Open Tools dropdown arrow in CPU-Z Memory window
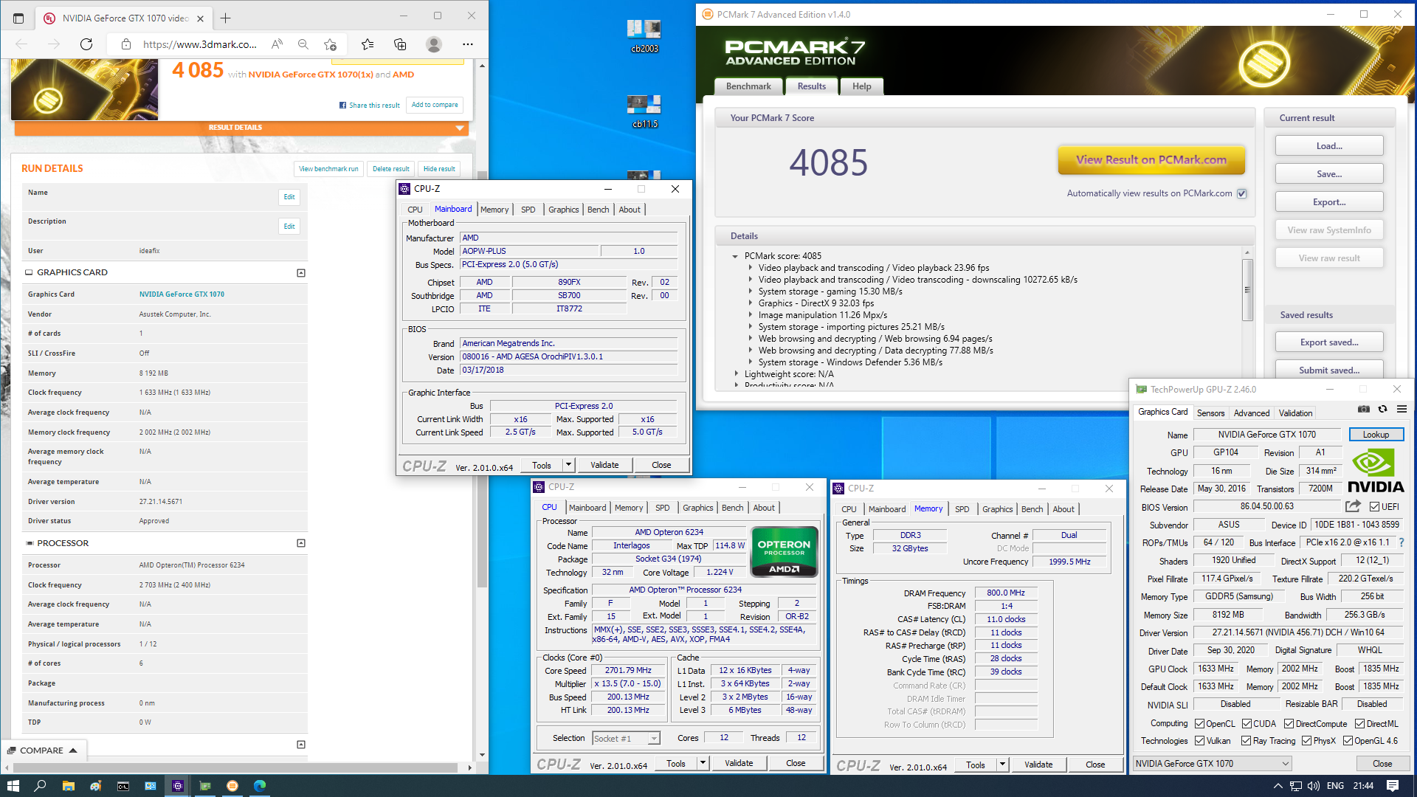The height and width of the screenshot is (797, 1417). (1002, 765)
